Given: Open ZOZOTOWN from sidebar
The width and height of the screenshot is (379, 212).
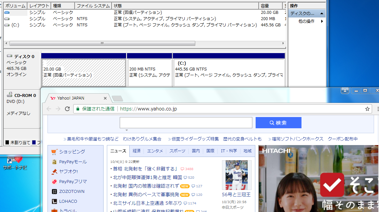Looking at the screenshot, I should click(72, 192).
